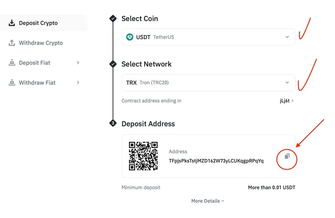Switch to the Withdraw Crypto section
The height and width of the screenshot is (218, 335).
41,43
